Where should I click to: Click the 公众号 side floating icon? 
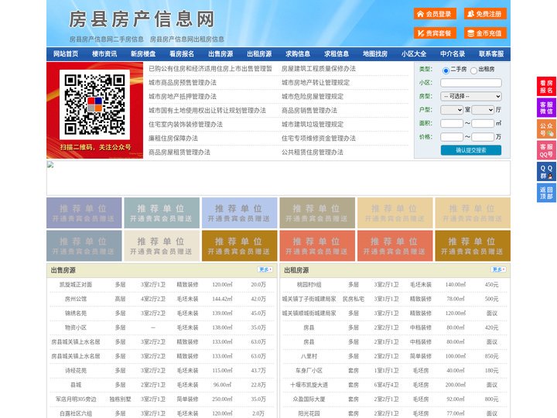click(x=546, y=129)
